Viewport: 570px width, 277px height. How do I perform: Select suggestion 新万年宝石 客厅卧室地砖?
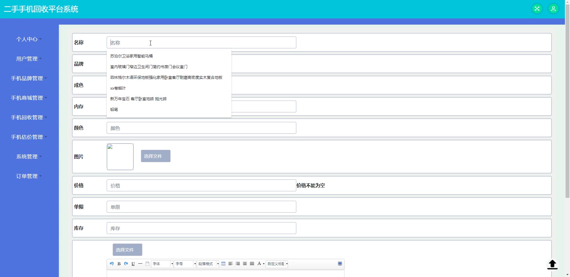click(x=169, y=99)
